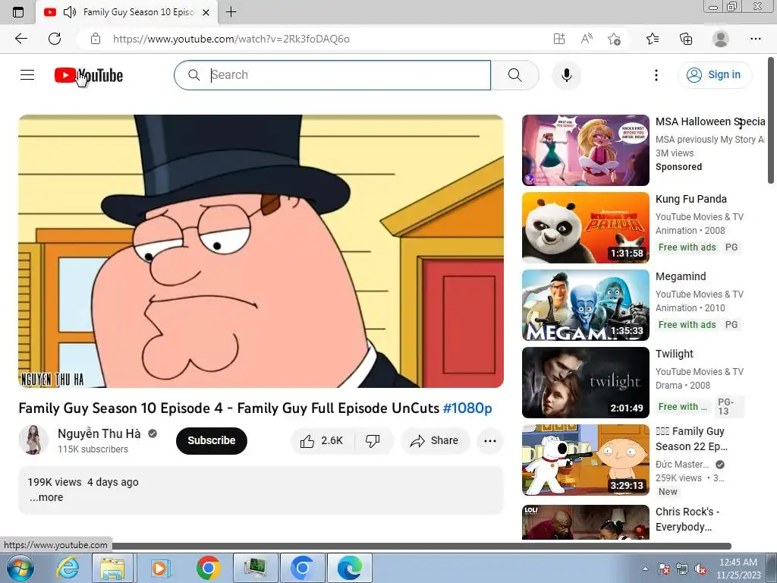
Task: Open a new browser tab
Action: point(231,12)
